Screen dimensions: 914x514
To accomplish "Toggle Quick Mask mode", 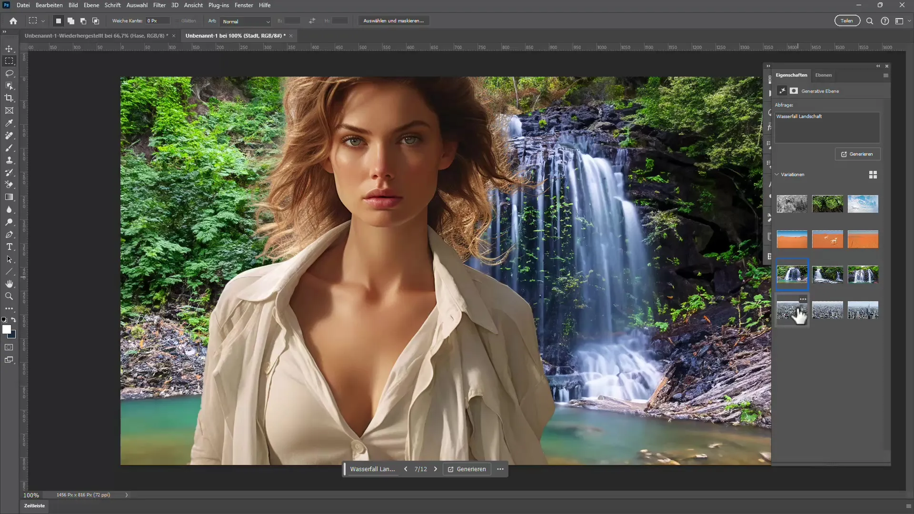I will coord(9,347).
